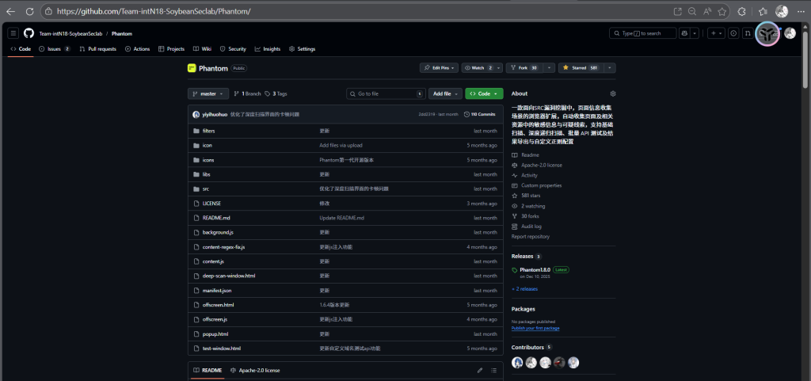Image resolution: width=811 pixels, height=381 pixels.
Task: Open the Watch notifications dropdown
Action: [x=482, y=68]
